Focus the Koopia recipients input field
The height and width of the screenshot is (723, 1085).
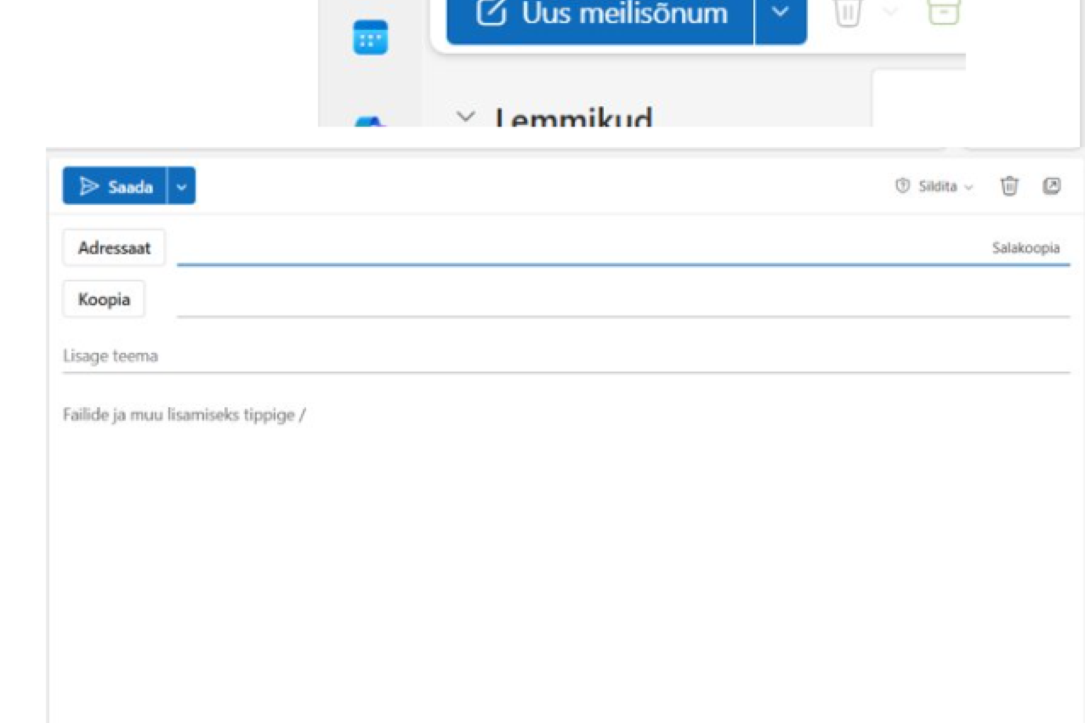coord(600,301)
